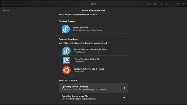Download Ubuntu 21.10 Server x86_64 (Live)
This screenshot has height=105, width=187.
(93, 70)
